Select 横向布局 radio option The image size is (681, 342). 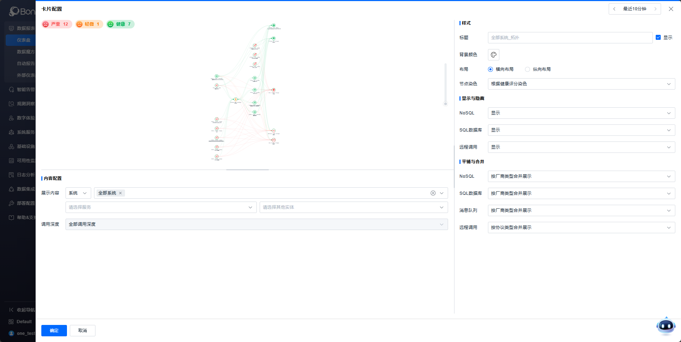point(490,69)
